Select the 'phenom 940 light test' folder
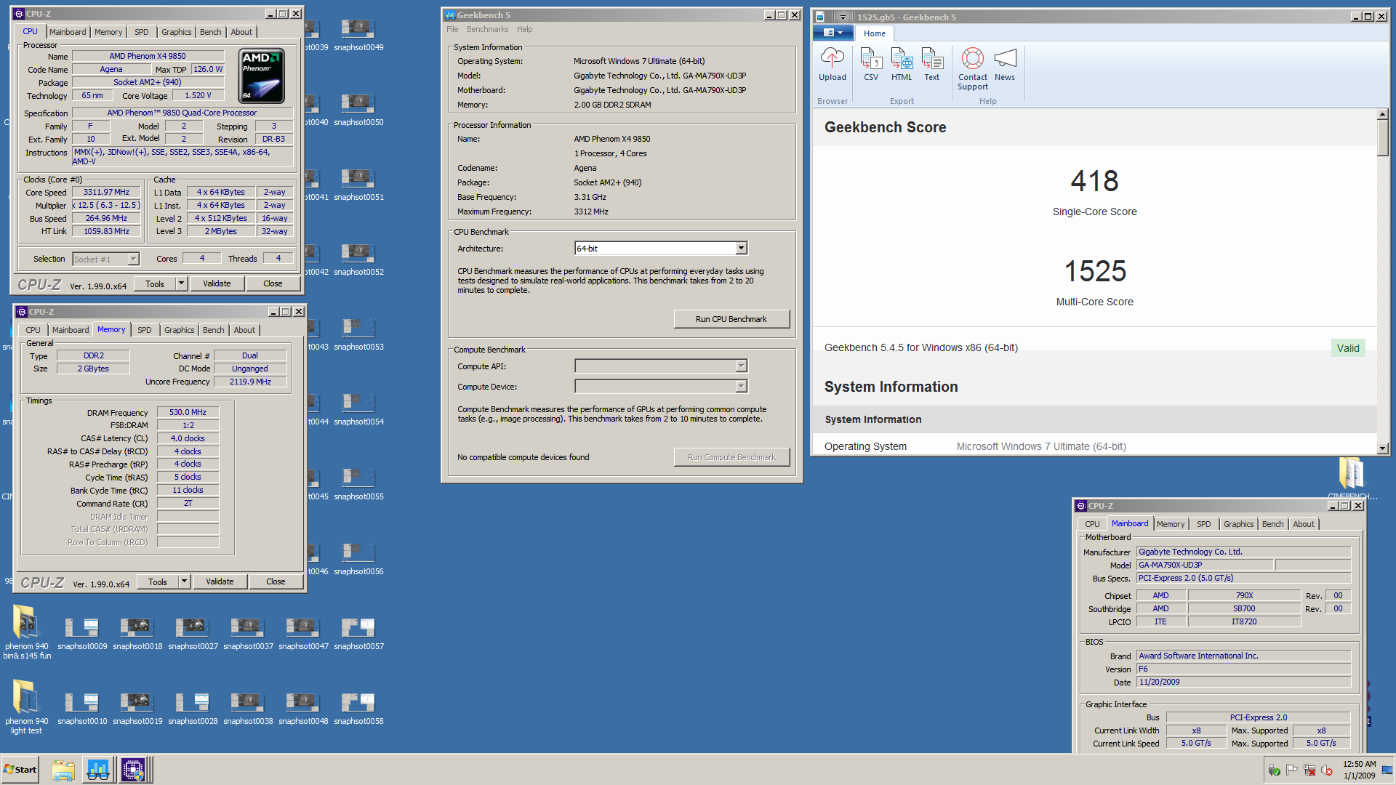This screenshot has height=785, width=1396. (x=27, y=707)
